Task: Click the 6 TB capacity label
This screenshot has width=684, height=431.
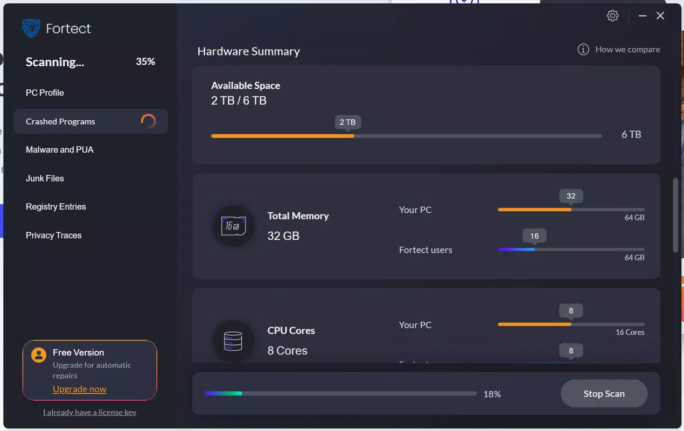Action: 631,135
